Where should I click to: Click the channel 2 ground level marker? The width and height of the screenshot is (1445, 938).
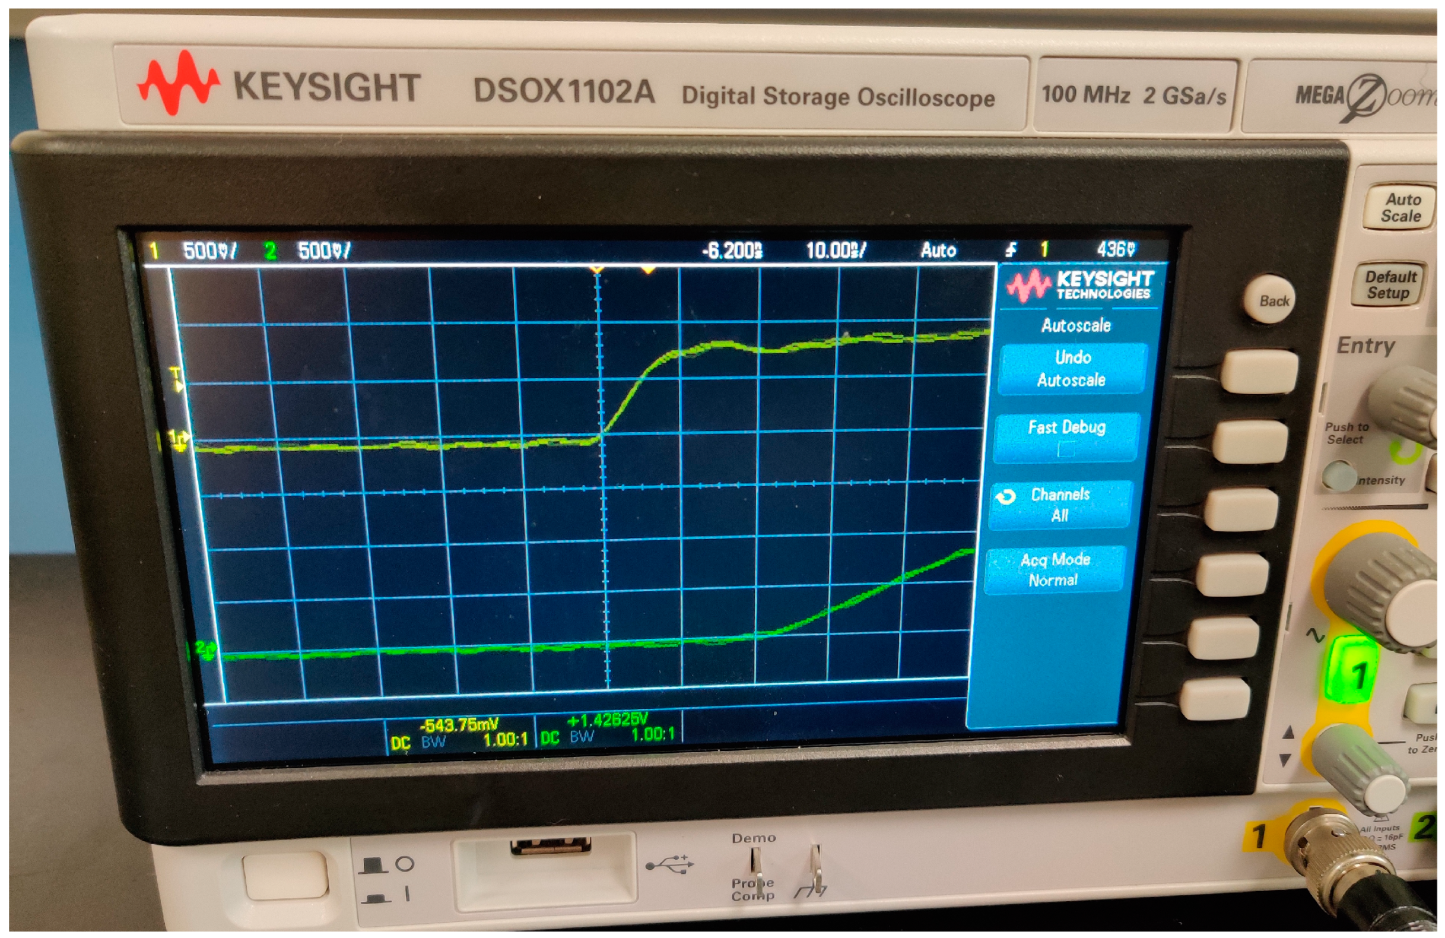click(x=206, y=651)
